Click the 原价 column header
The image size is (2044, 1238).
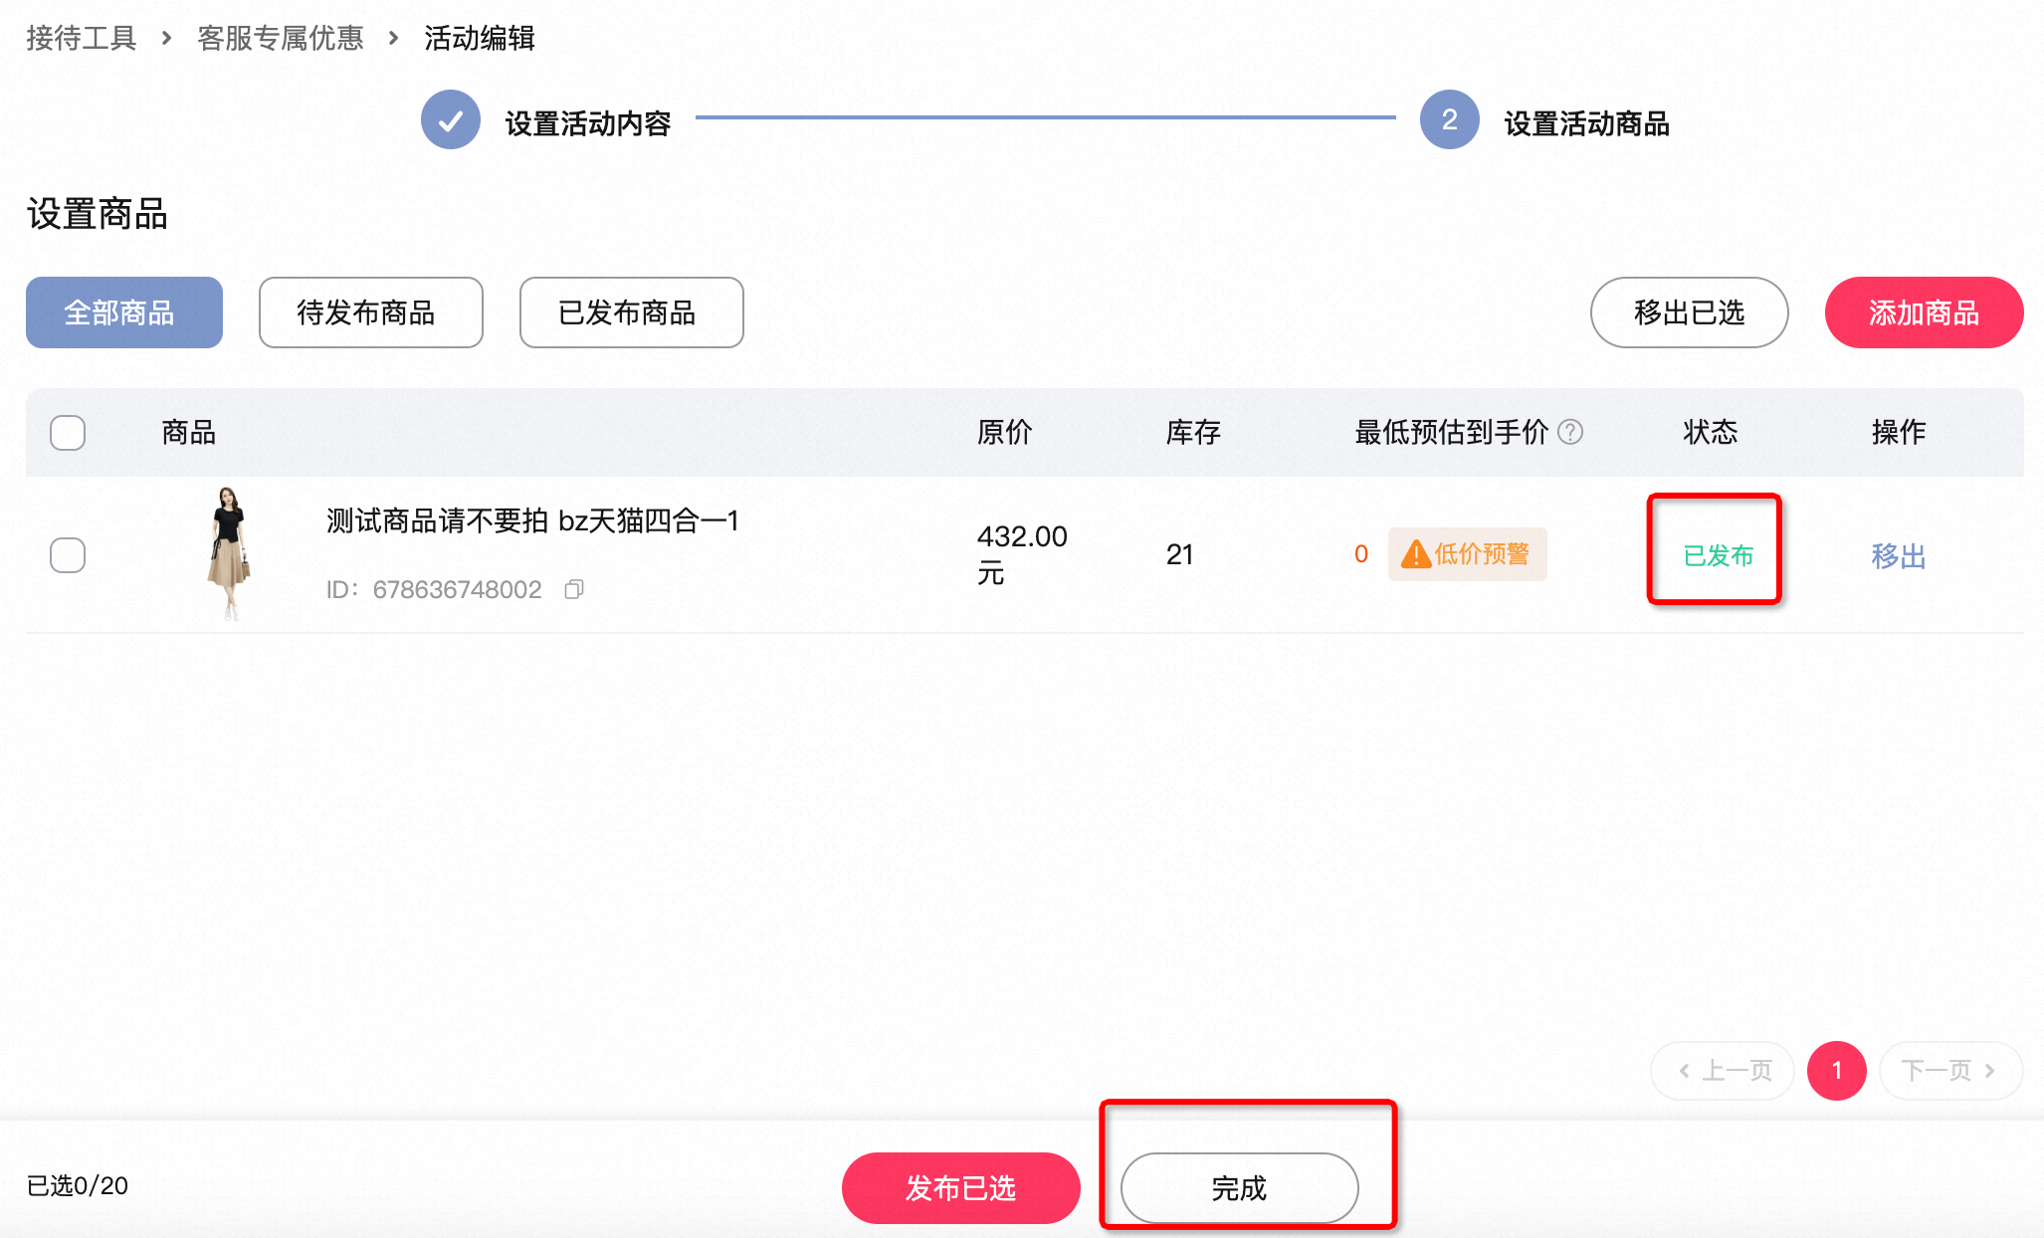point(1005,432)
